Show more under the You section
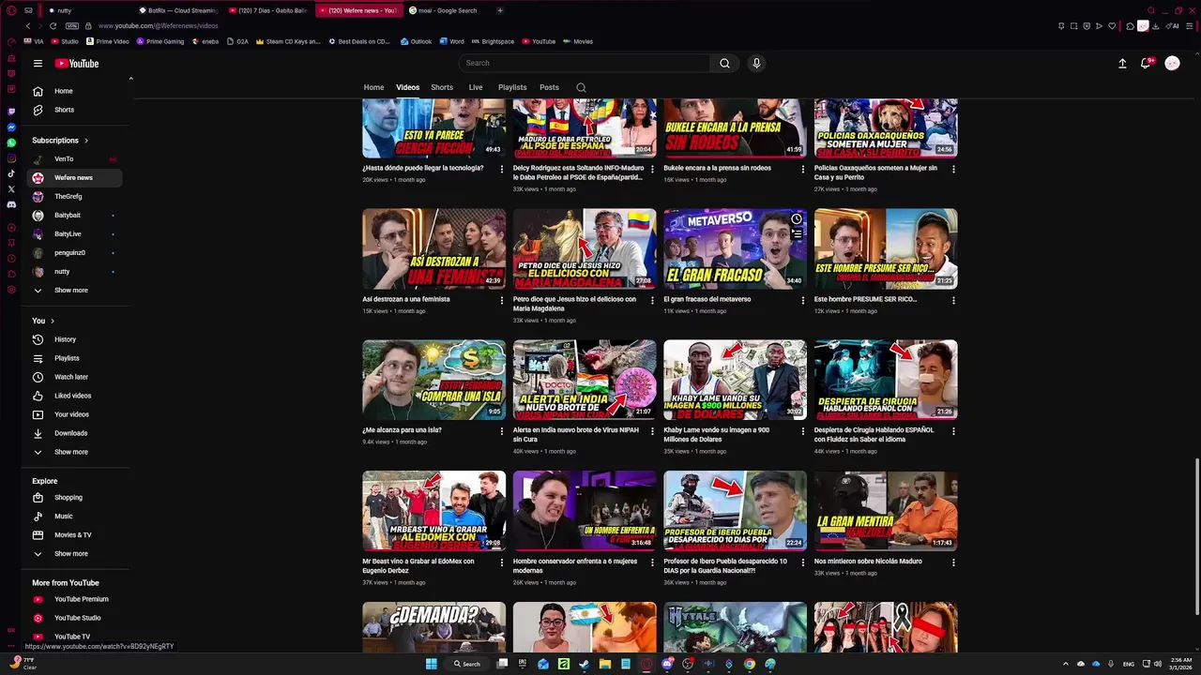1201x675 pixels. tap(73, 452)
